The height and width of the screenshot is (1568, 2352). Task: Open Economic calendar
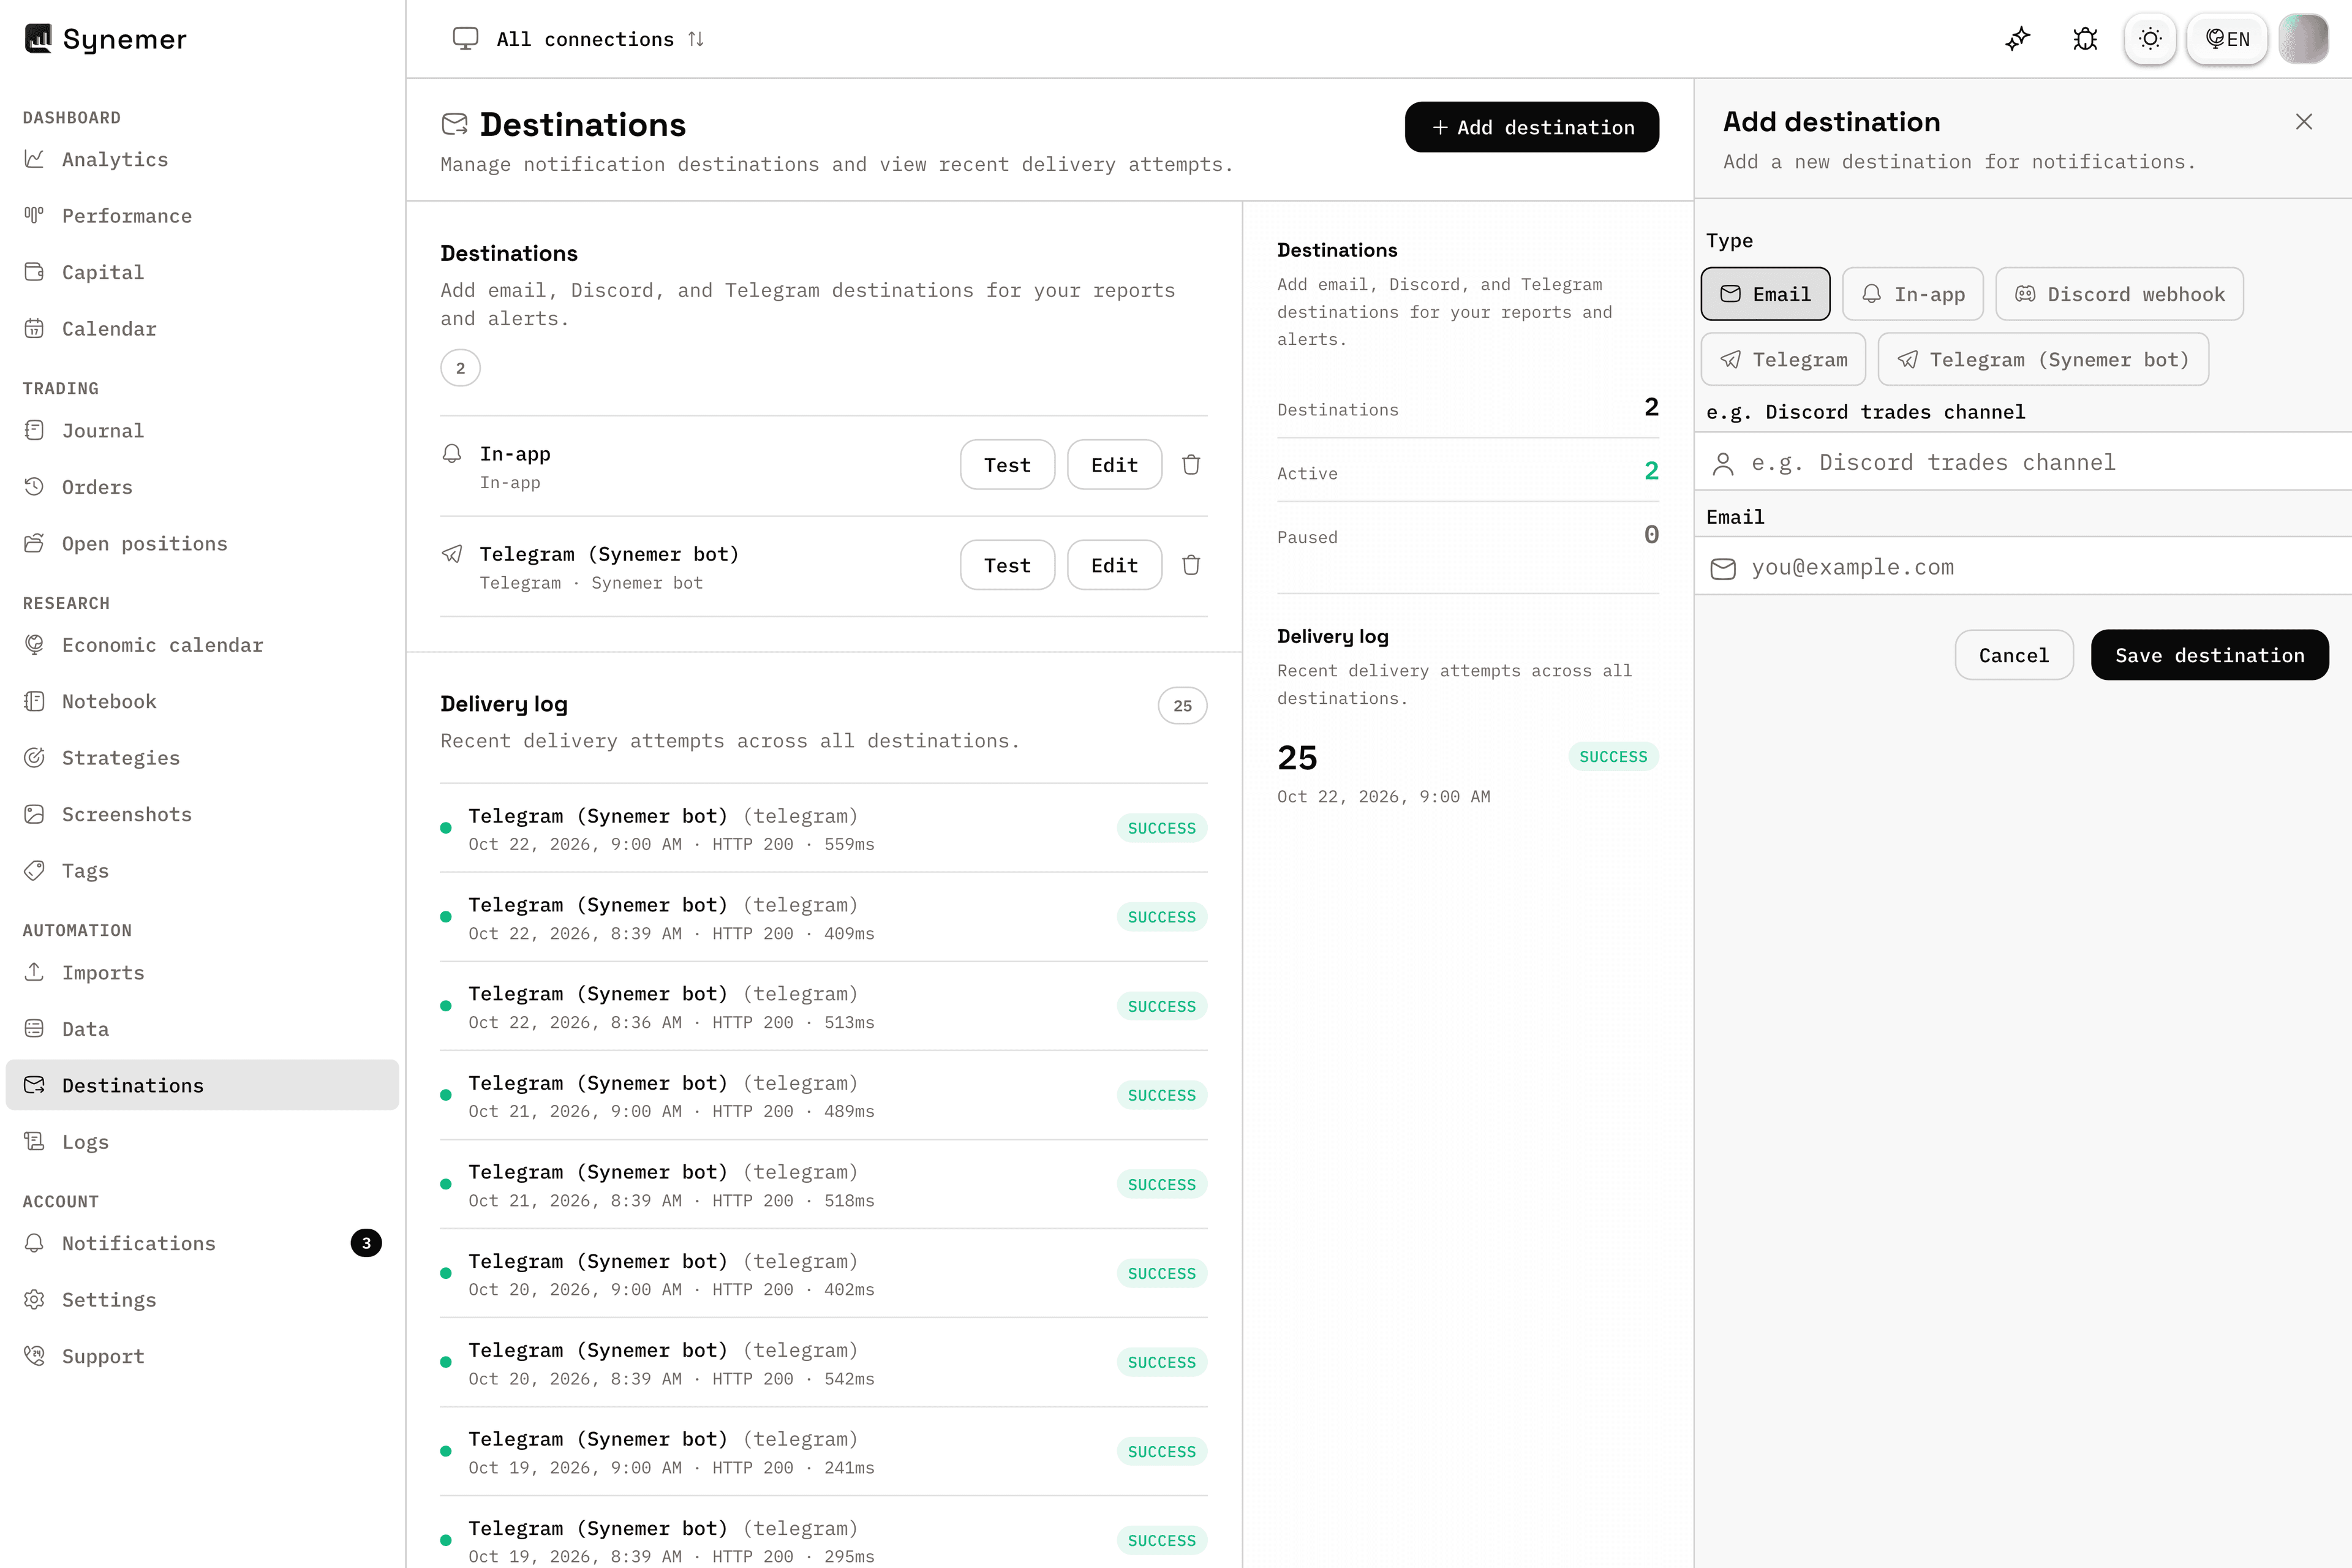202,645
